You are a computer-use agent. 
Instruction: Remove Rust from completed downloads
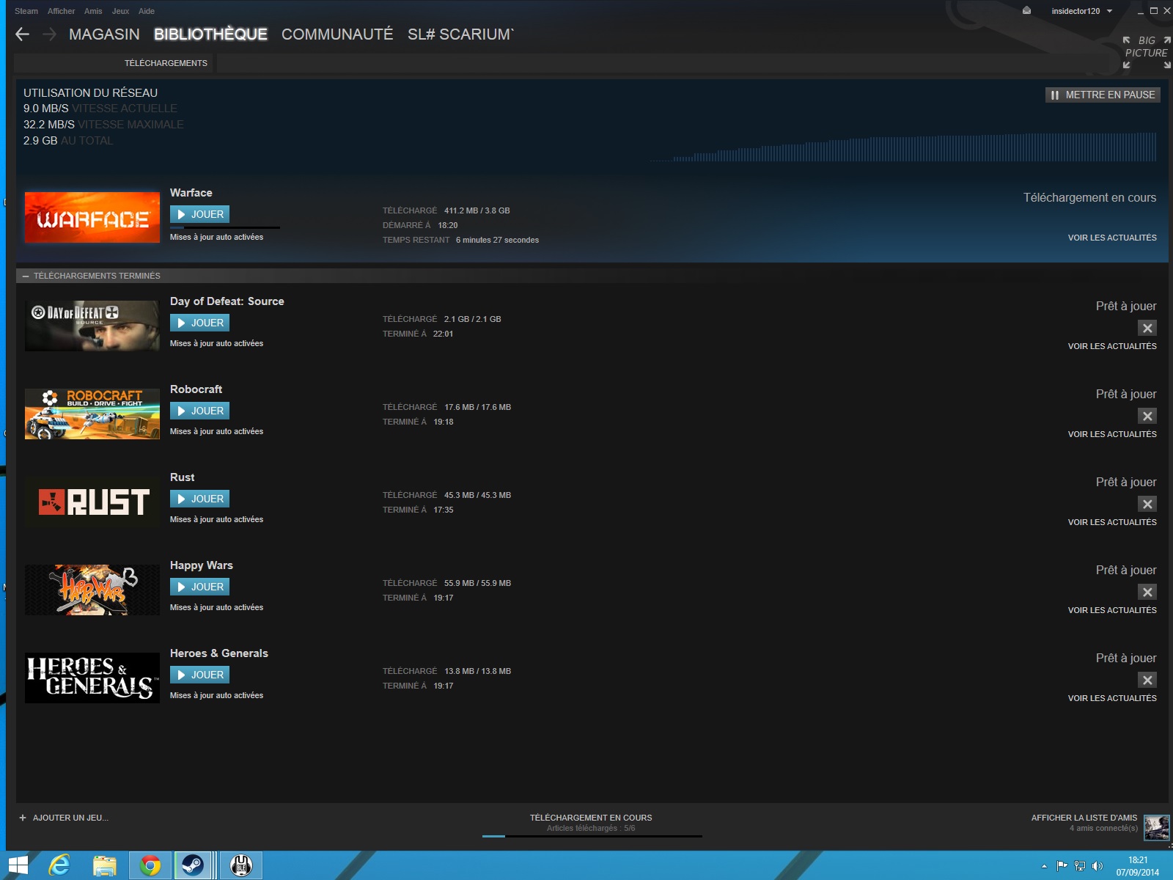coord(1147,504)
